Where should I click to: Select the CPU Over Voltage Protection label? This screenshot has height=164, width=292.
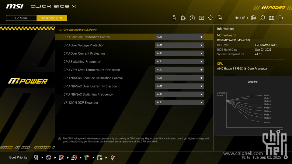[84, 45]
